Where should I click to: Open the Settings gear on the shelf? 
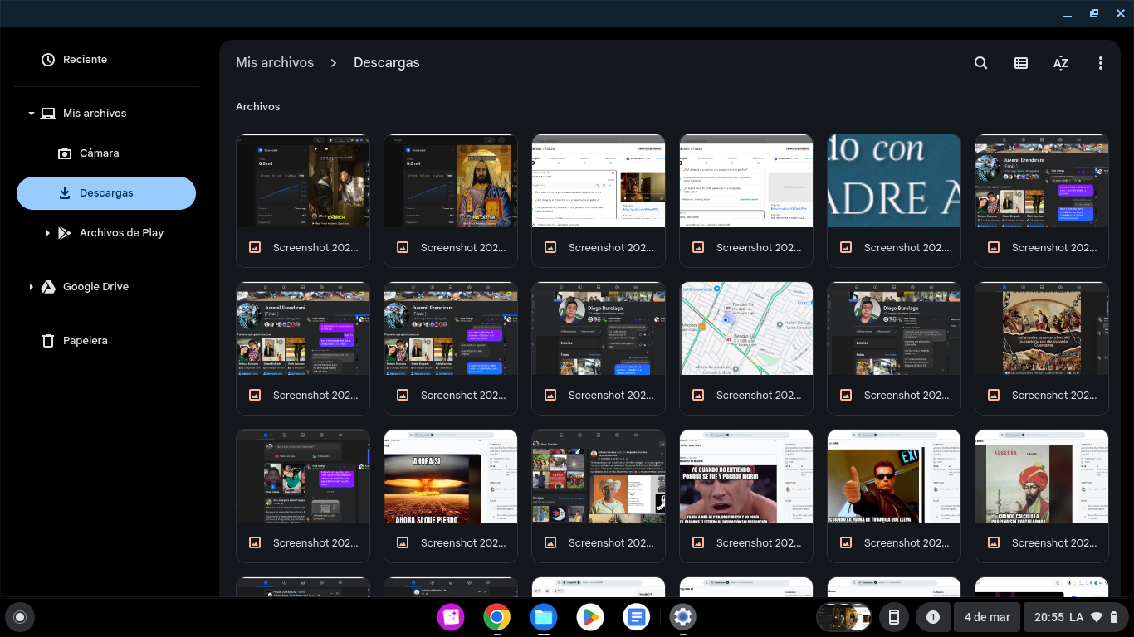pyautogui.click(x=683, y=617)
